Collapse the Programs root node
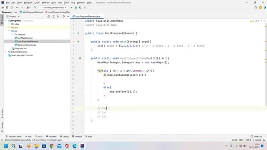Image resolution: width=267 pixels, height=150 pixels. click(x=6, y=20)
